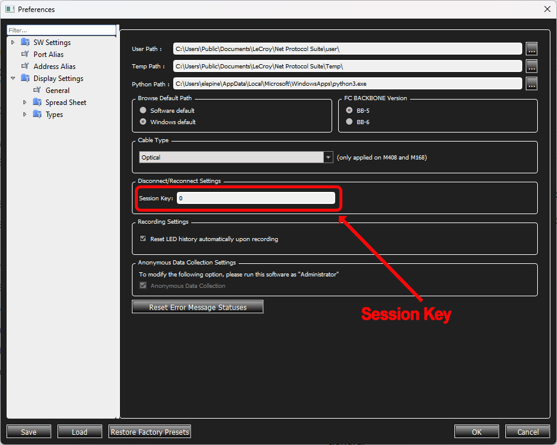Click the Filter search field
This screenshot has width=557, height=445.
[61, 30]
